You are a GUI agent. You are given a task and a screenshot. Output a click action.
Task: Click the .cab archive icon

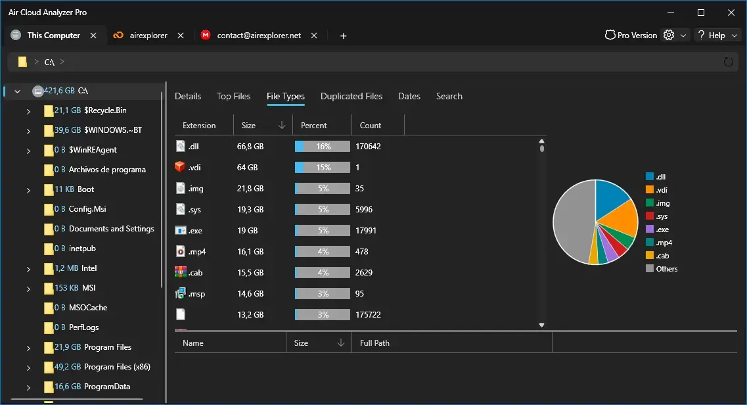click(181, 272)
